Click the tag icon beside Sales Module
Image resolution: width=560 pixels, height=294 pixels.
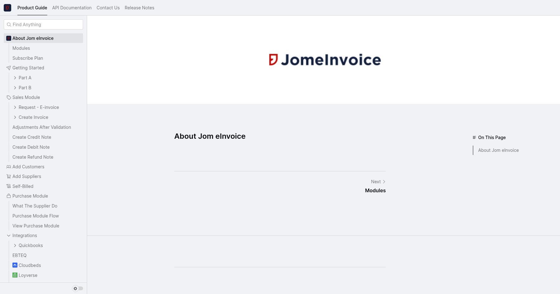(9, 97)
